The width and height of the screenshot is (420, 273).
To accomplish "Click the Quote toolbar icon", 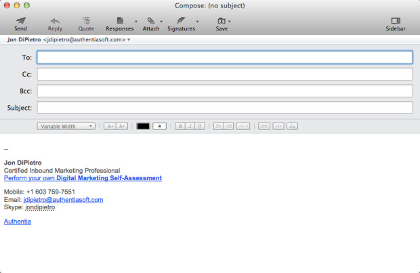I will pyautogui.click(x=86, y=20).
